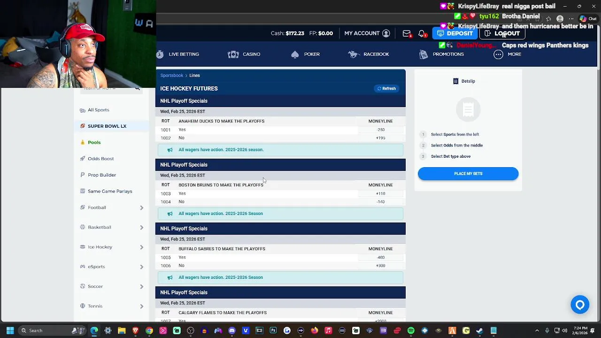Expand the eSports category arrow
This screenshot has width=601, height=338.
pyautogui.click(x=141, y=267)
